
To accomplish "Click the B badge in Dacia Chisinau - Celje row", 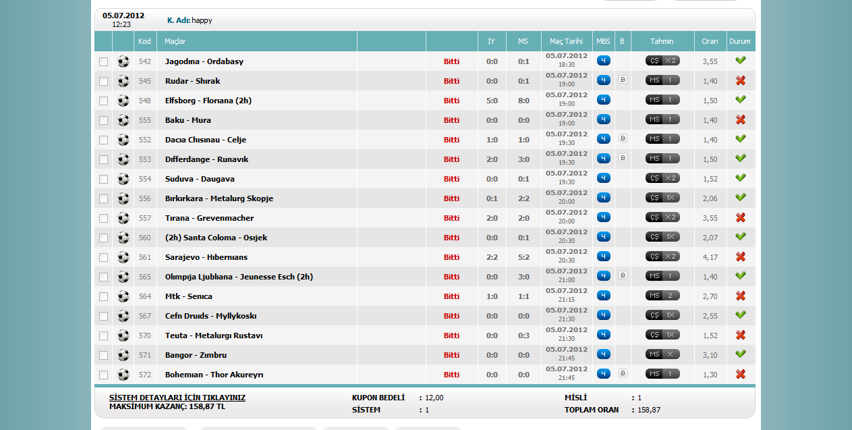I will coord(623,138).
